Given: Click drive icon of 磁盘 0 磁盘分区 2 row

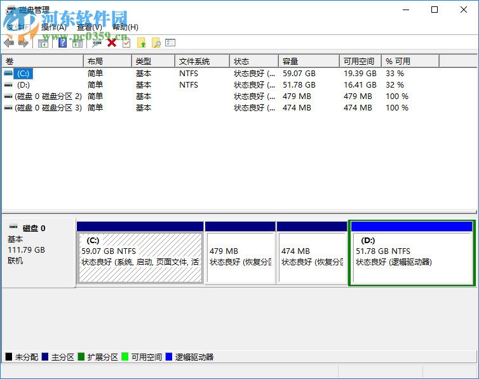Looking at the screenshot, I should pos(8,96).
